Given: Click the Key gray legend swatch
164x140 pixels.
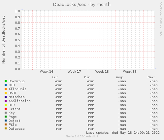Looking at the screenshot, I should coord(6,113).
